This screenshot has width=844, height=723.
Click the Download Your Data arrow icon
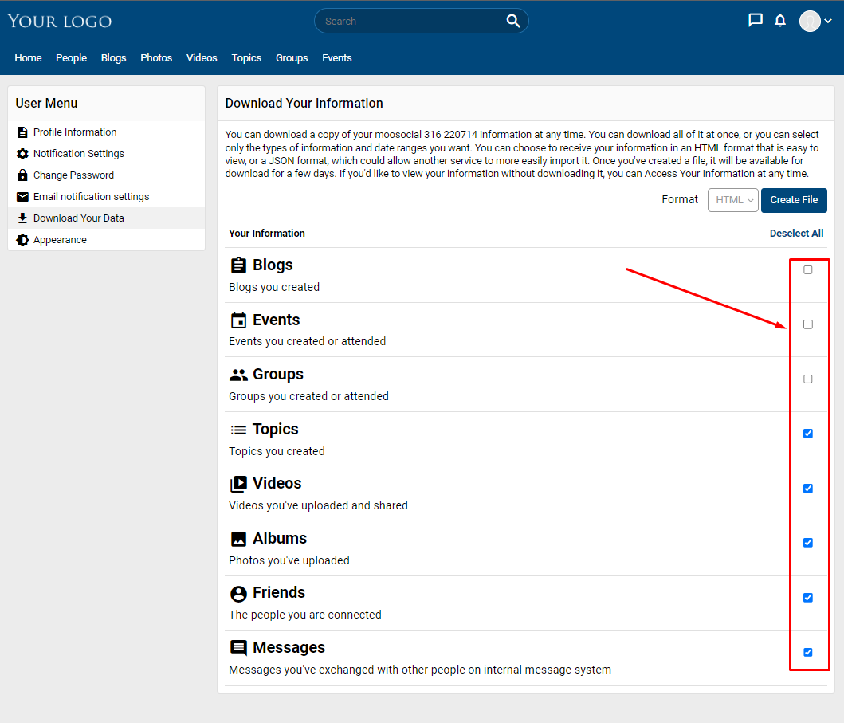(x=22, y=218)
